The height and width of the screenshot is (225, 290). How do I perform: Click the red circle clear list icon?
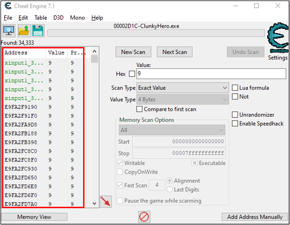[144, 217]
